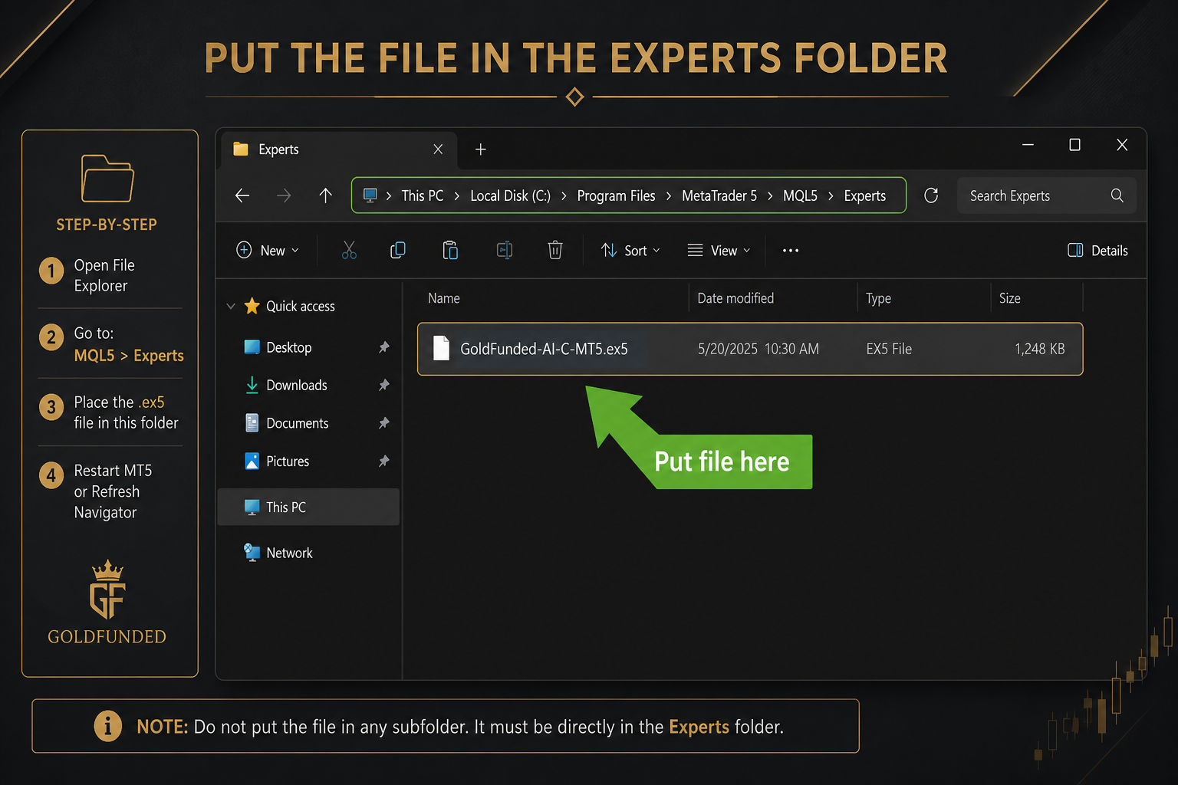Screen dimensions: 1178x785
Task: Go up one folder level arrow
Action: pos(325,195)
